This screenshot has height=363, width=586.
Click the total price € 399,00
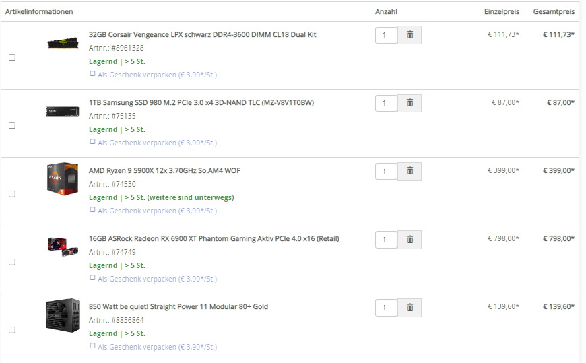tap(558, 171)
